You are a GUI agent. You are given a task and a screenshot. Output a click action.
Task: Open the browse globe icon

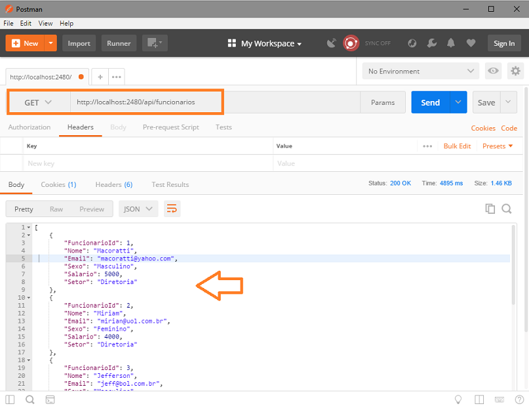(412, 43)
